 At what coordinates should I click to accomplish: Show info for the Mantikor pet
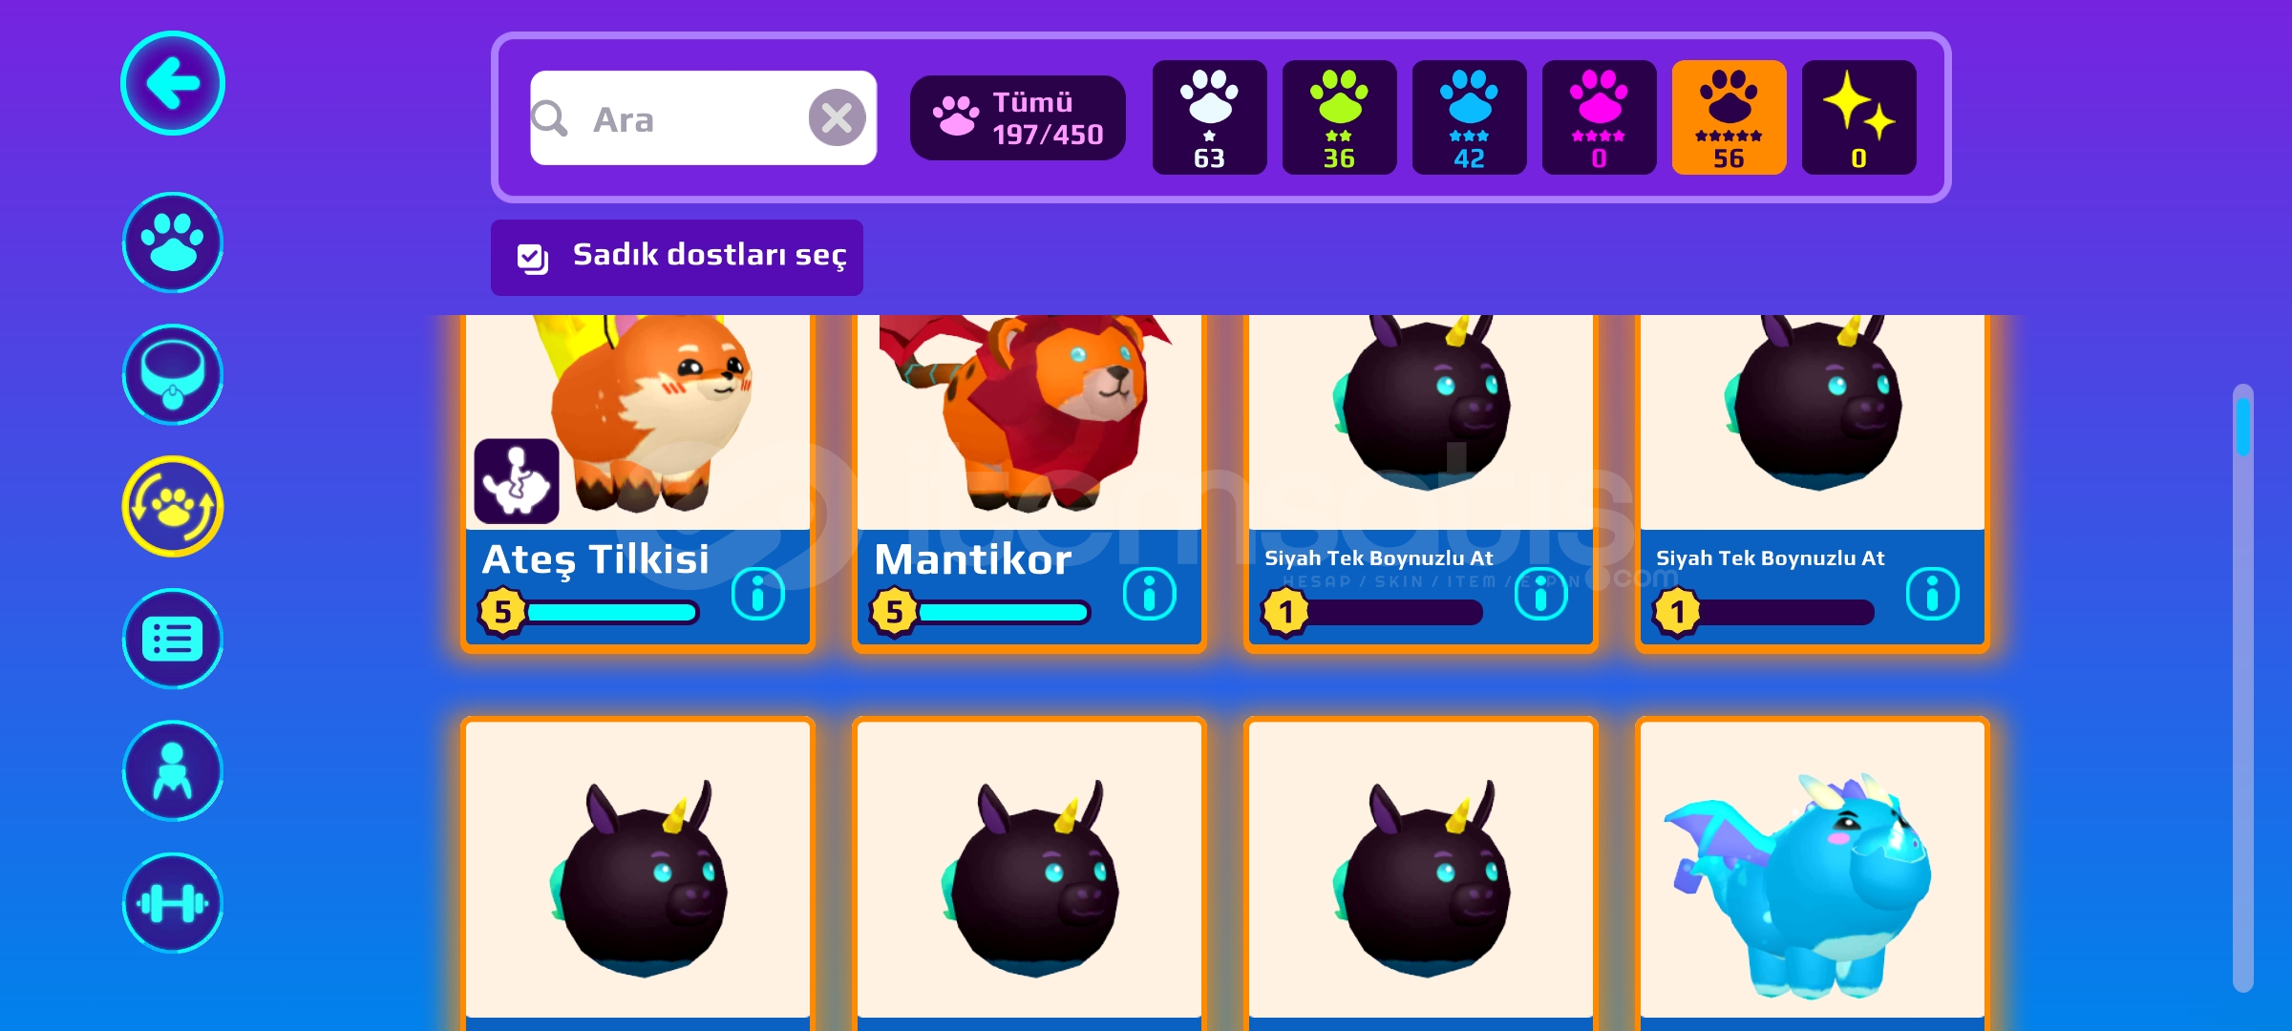click(x=1149, y=594)
